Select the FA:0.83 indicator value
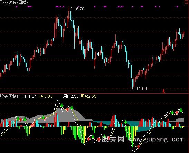 45,96
